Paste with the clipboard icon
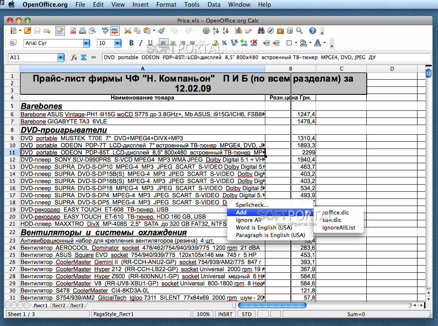Viewport: 438px width, 326px height. [147, 31]
